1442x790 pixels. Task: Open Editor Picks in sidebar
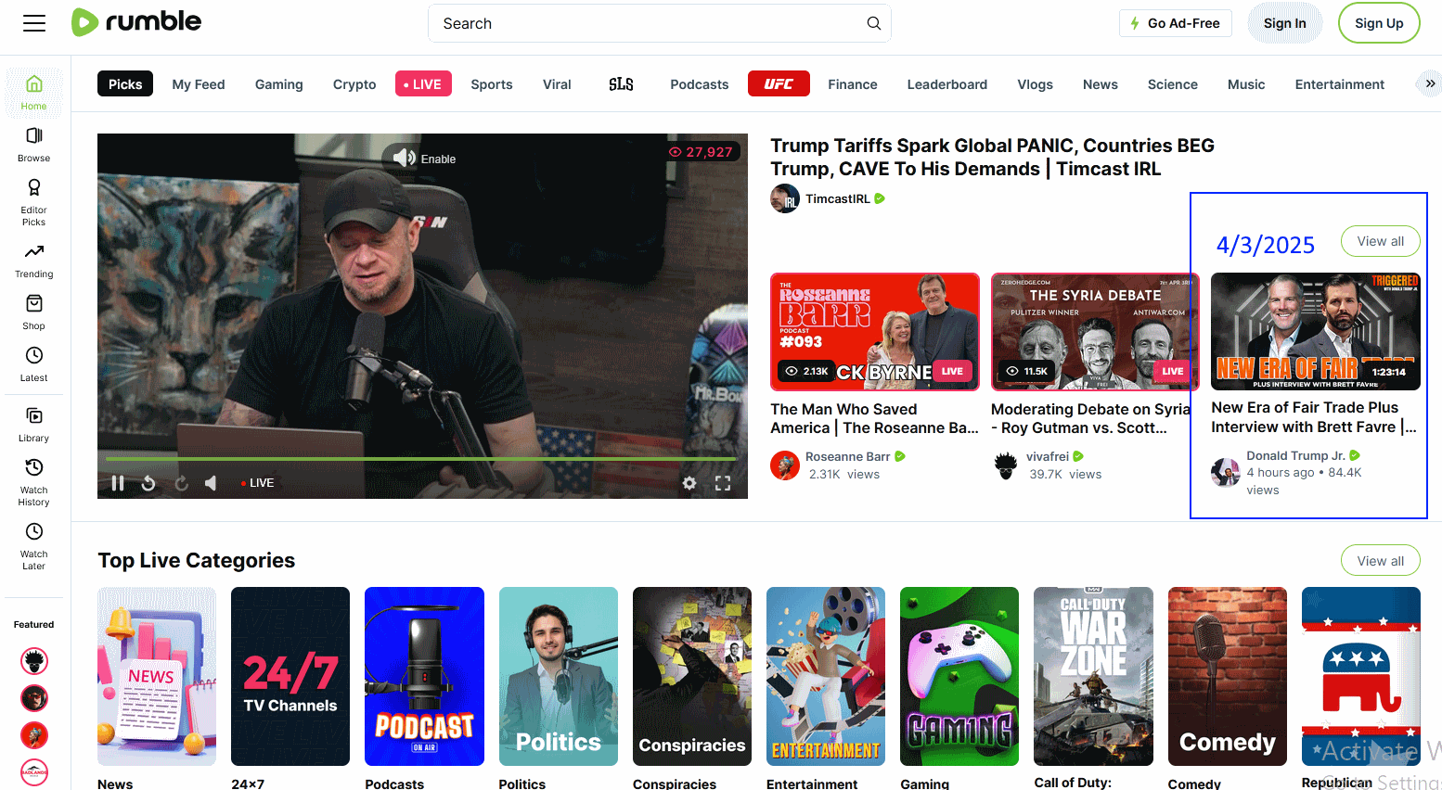(34, 202)
